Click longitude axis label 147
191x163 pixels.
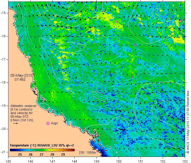52,161
